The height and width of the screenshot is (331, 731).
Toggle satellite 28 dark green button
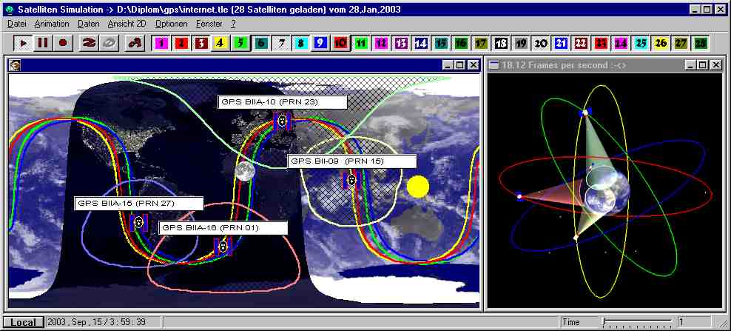point(701,44)
